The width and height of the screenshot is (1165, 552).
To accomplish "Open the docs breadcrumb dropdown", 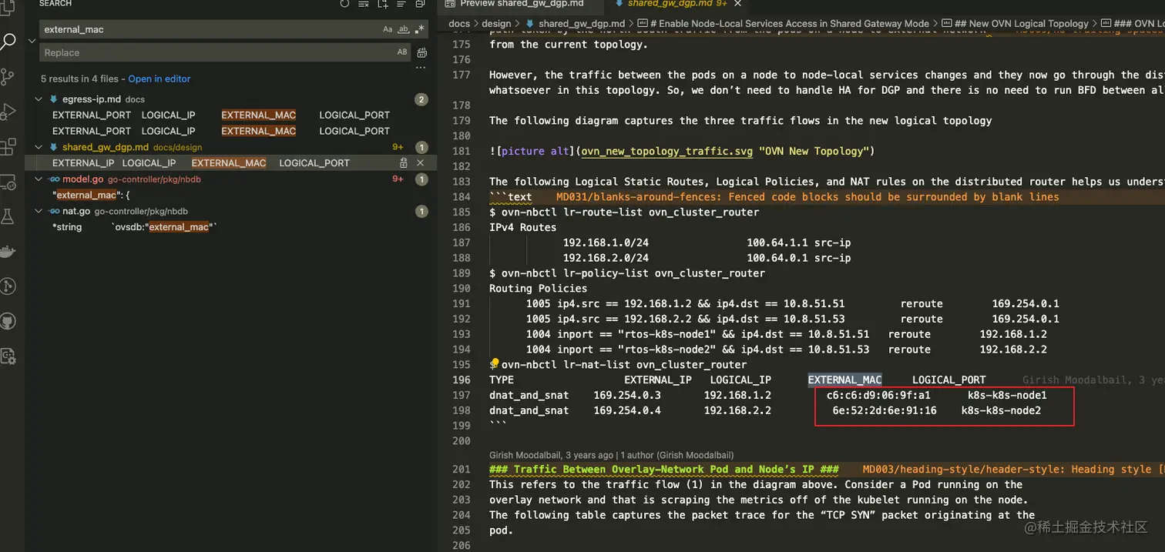I will point(459,24).
